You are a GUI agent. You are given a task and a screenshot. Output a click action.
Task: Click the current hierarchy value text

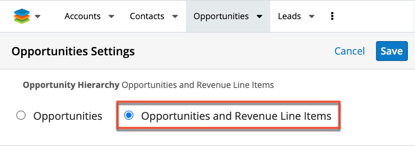coord(198,85)
